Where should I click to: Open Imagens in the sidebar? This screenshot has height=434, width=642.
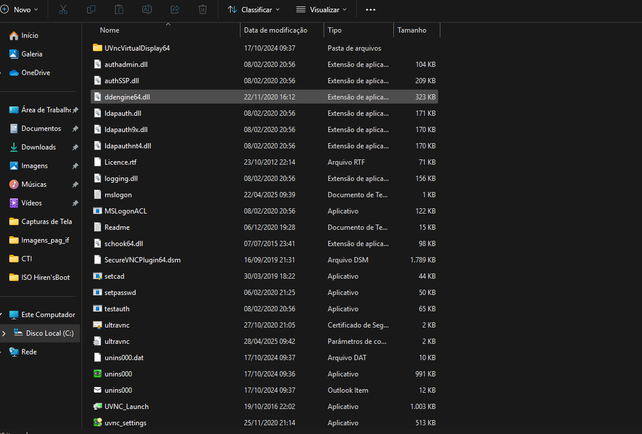pyautogui.click(x=28, y=166)
